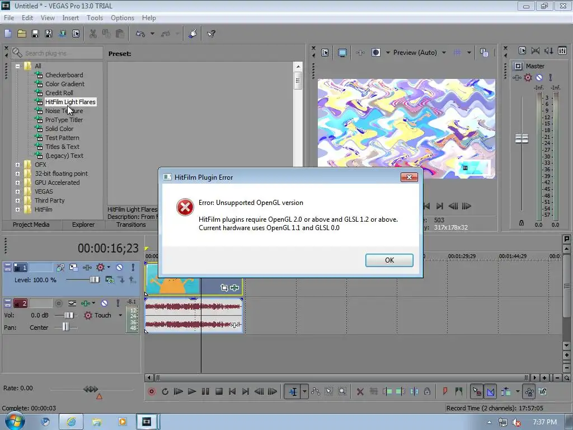Click the Loop Playback button

point(165,391)
